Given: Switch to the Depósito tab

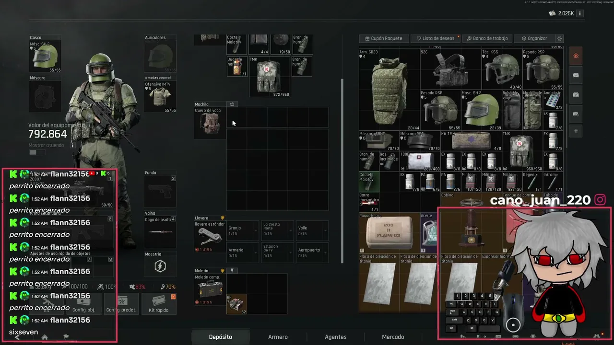Looking at the screenshot, I should pyautogui.click(x=221, y=337).
